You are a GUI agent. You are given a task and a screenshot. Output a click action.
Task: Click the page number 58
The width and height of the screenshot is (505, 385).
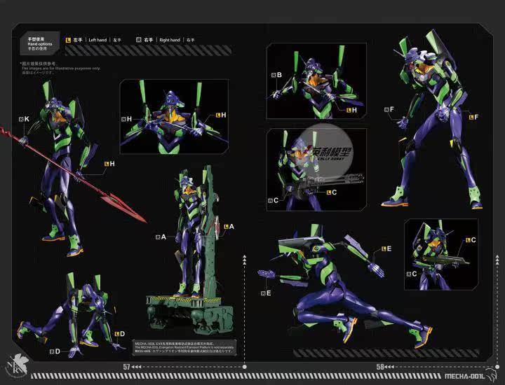click(x=380, y=367)
